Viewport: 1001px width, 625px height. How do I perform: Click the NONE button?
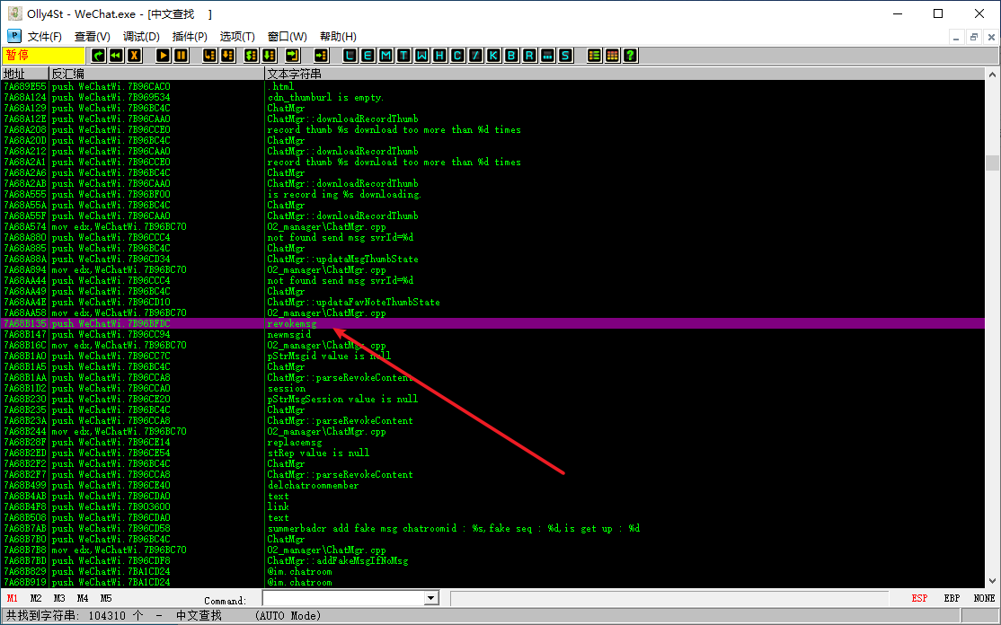[x=984, y=598]
